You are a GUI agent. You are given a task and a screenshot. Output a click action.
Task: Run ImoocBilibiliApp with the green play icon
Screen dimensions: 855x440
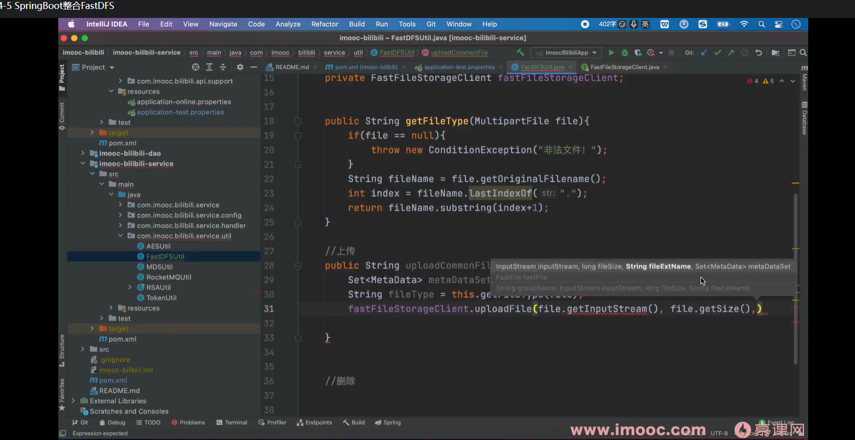[x=611, y=52]
